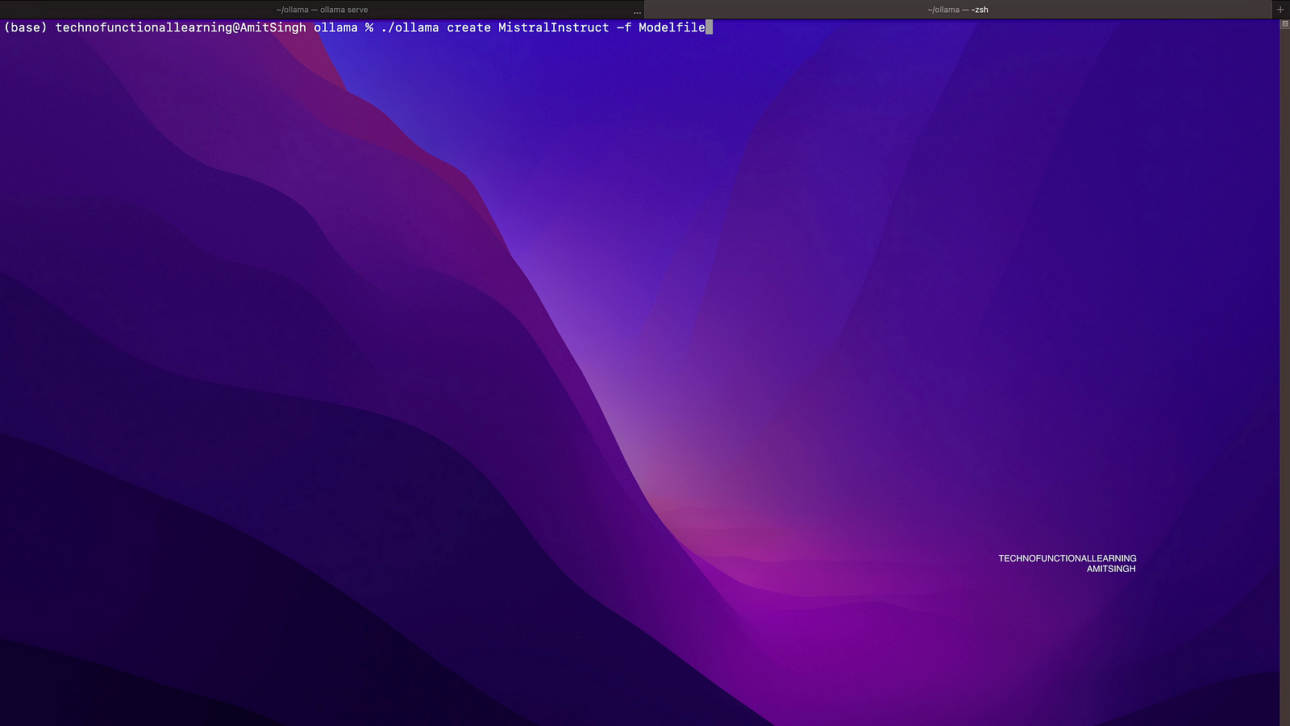Click the "AmitSingh" hostname in the prompt
The image size is (1290, 726).
[273, 27]
